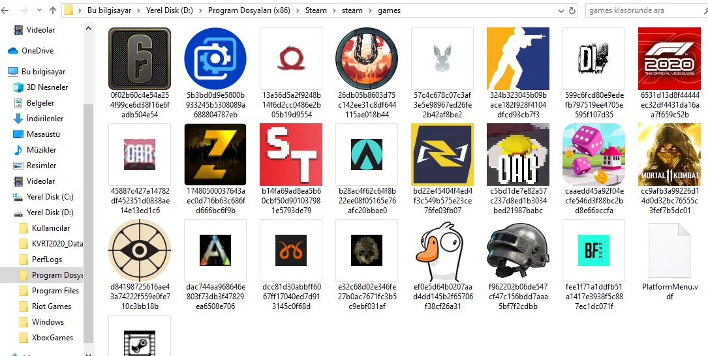708x356 pixels.
Task: Select the DL logo icon file
Action: (x=594, y=59)
